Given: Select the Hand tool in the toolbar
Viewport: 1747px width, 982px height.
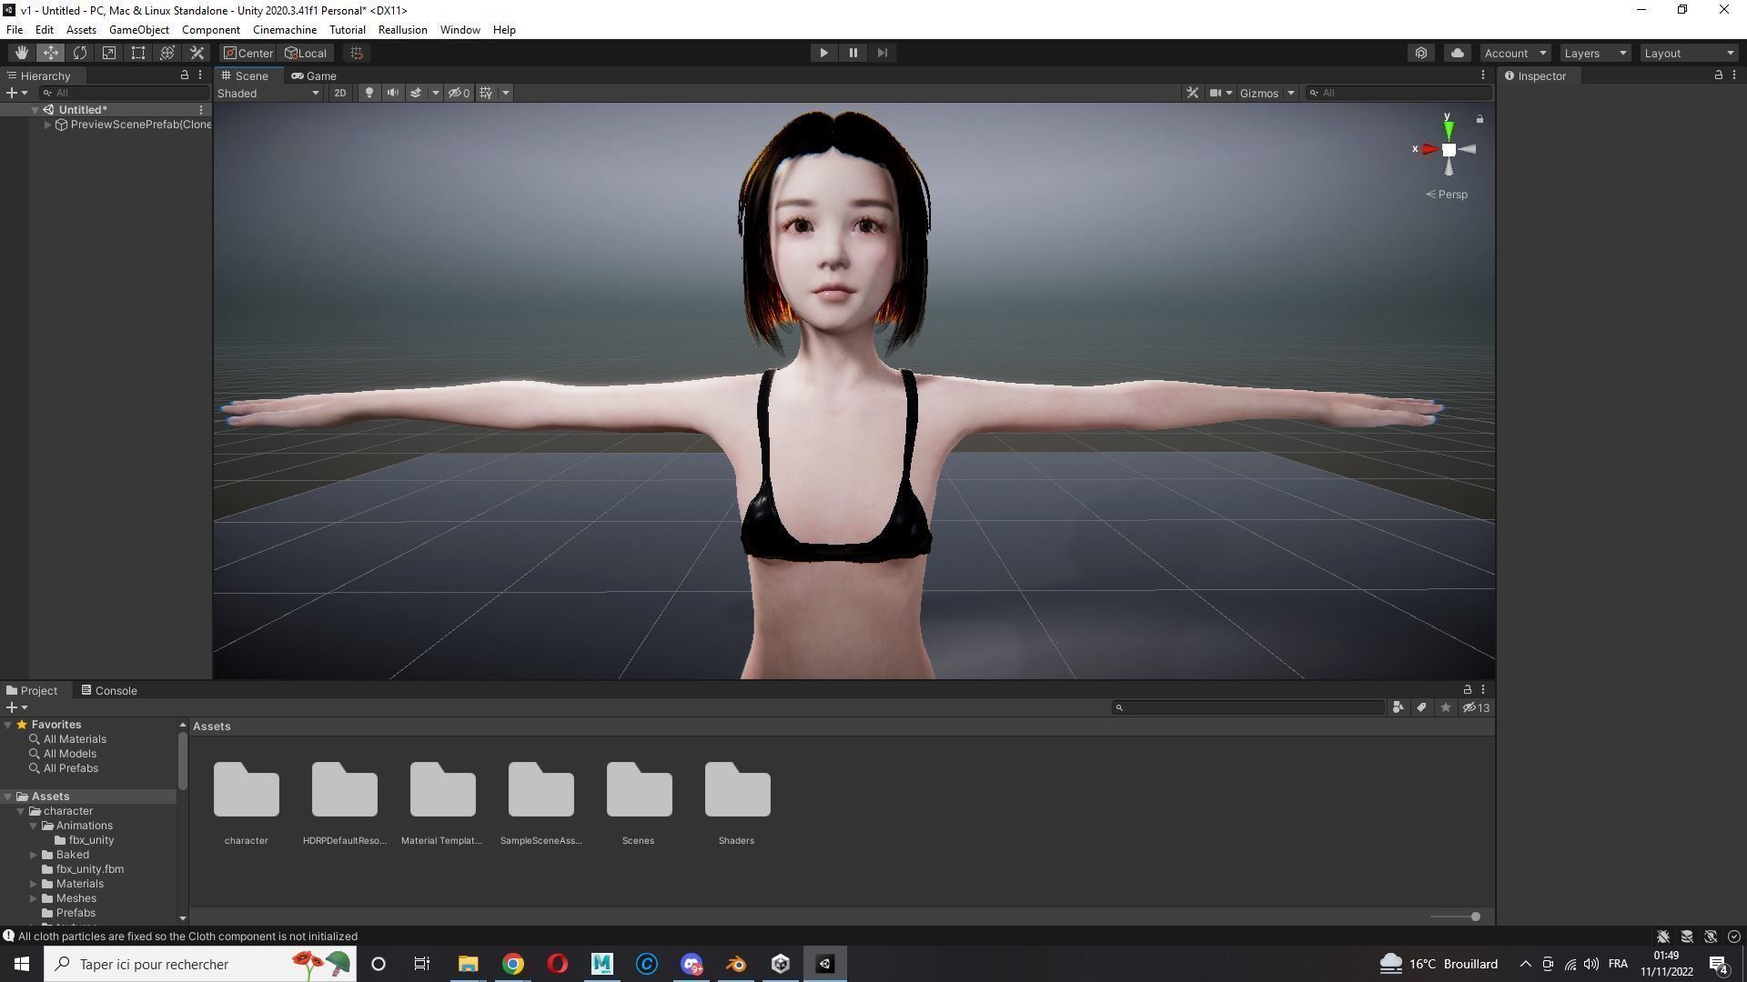Looking at the screenshot, I should 22,52.
